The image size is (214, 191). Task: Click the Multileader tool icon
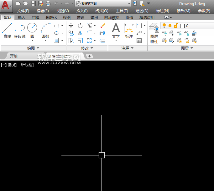coord(139,33)
